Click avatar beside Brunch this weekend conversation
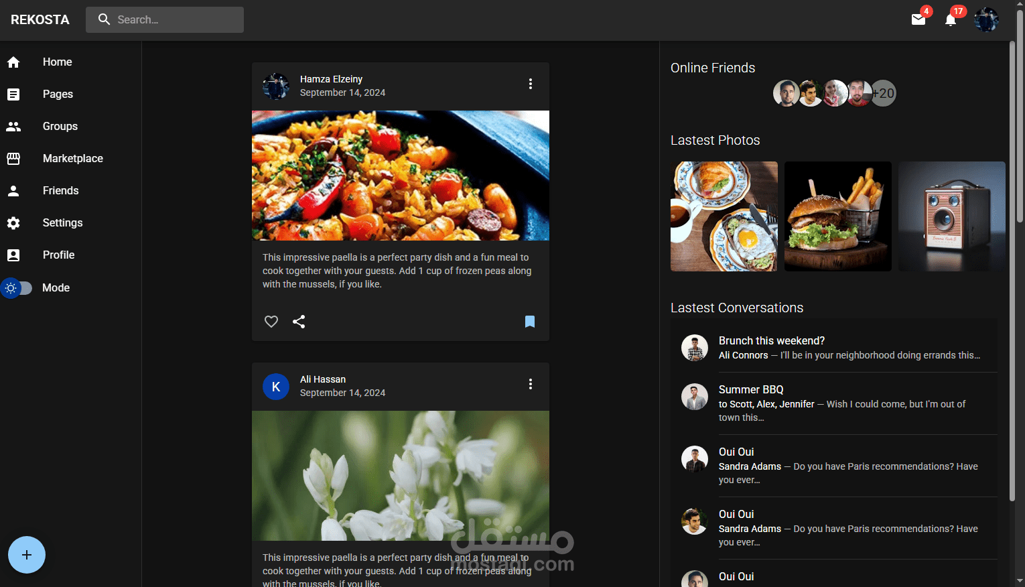 (695, 348)
